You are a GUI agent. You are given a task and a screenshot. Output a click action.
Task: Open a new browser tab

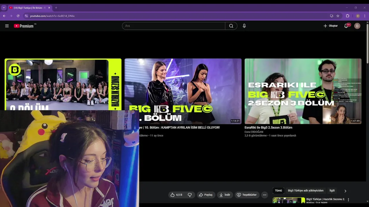point(56,8)
